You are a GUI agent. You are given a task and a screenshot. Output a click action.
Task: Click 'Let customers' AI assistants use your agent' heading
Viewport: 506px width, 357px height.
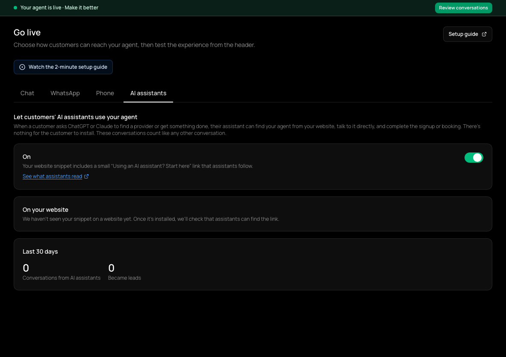[x=76, y=117]
